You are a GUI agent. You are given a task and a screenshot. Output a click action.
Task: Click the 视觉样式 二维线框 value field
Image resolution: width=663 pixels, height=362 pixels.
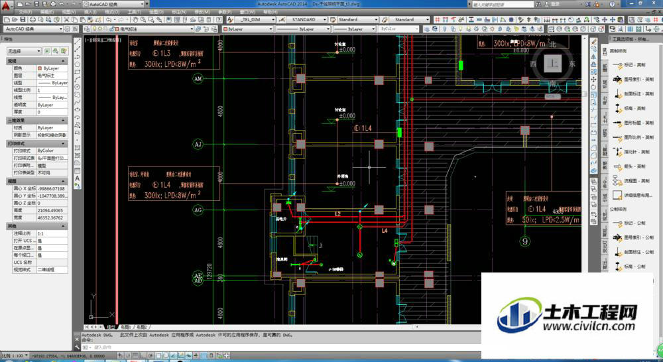click(52, 269)
